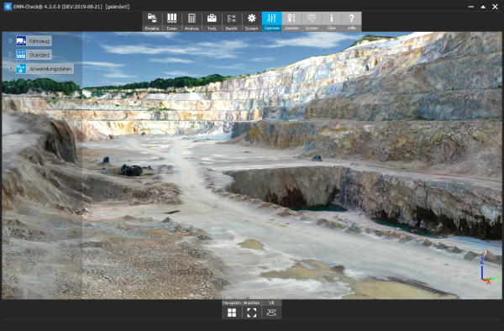Open the Projekte toolbar section
The width and height of the screenshot is (504, 331).
[152, 22]
